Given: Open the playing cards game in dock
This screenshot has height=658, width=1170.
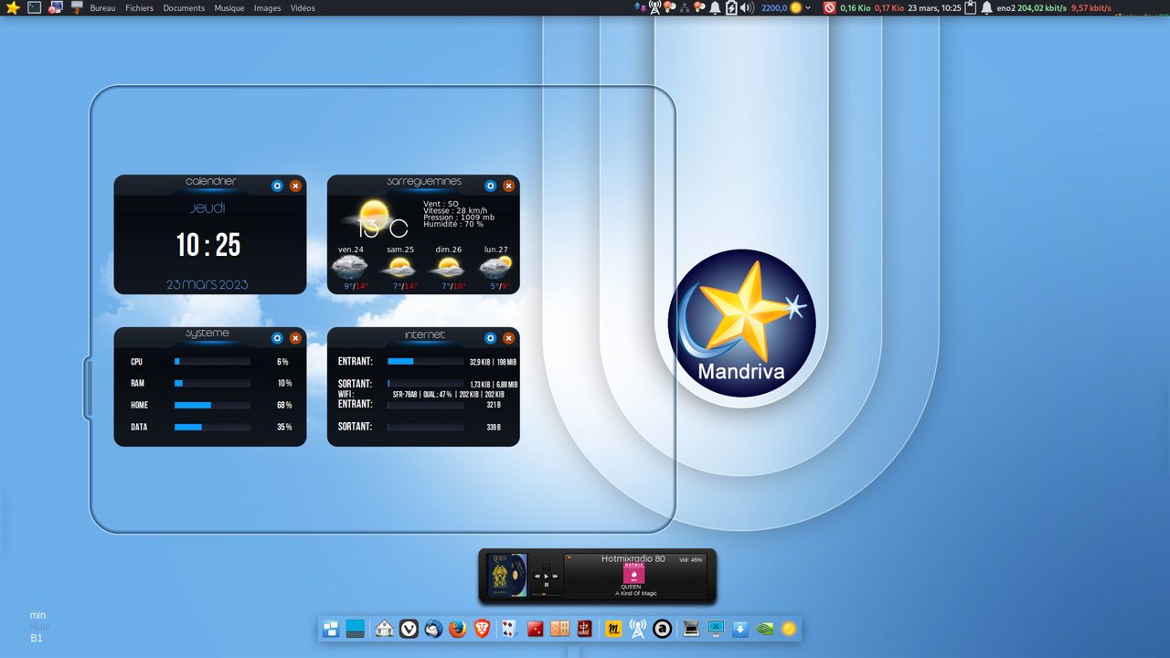Looking at the screenshot, I should click(510, 629).
